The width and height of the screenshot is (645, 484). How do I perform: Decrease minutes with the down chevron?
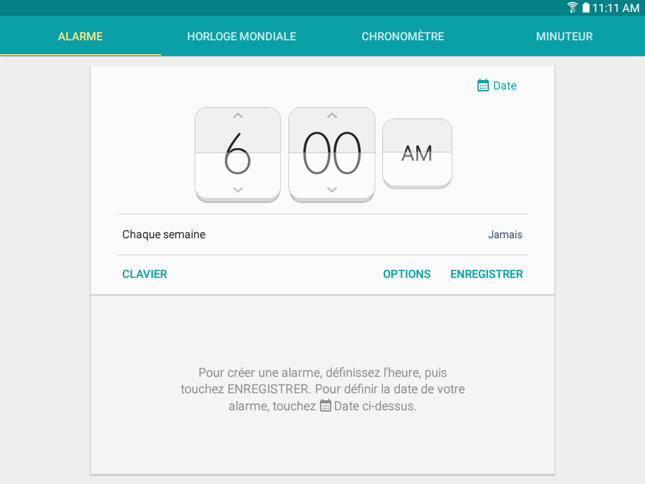332,190
